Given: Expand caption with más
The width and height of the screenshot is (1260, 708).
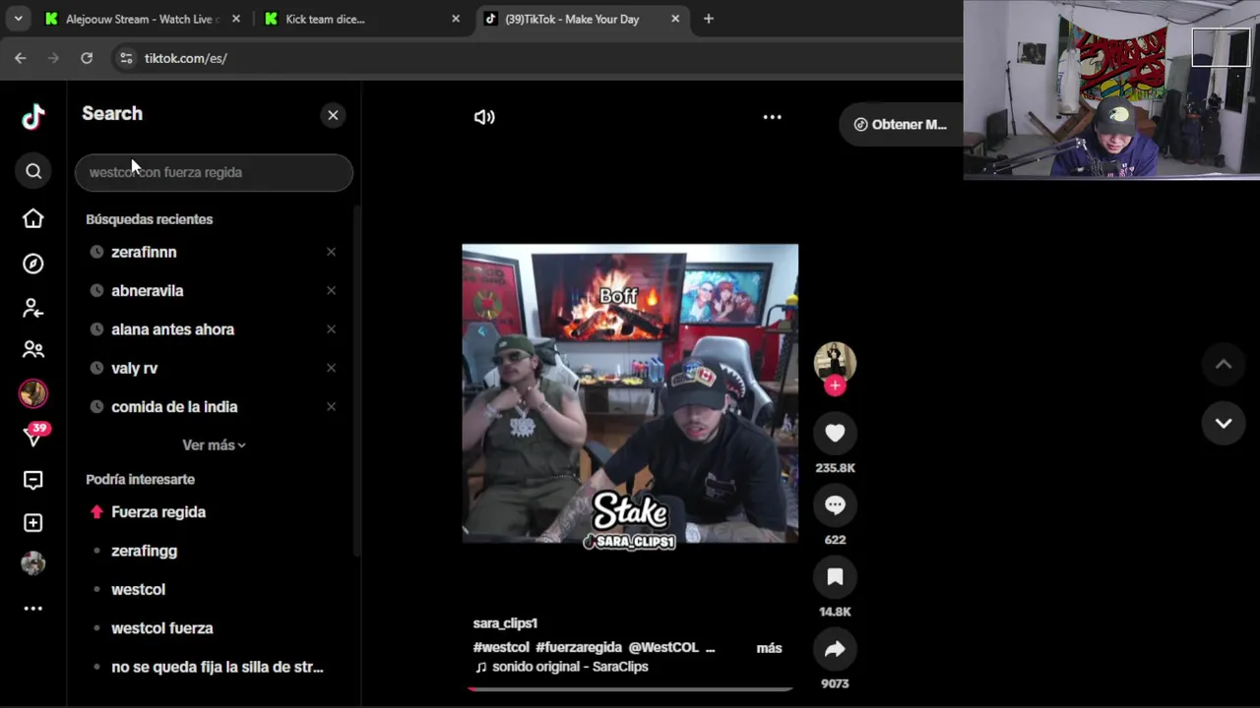Looking at the screenshot, I should click(x=769, y=648).
